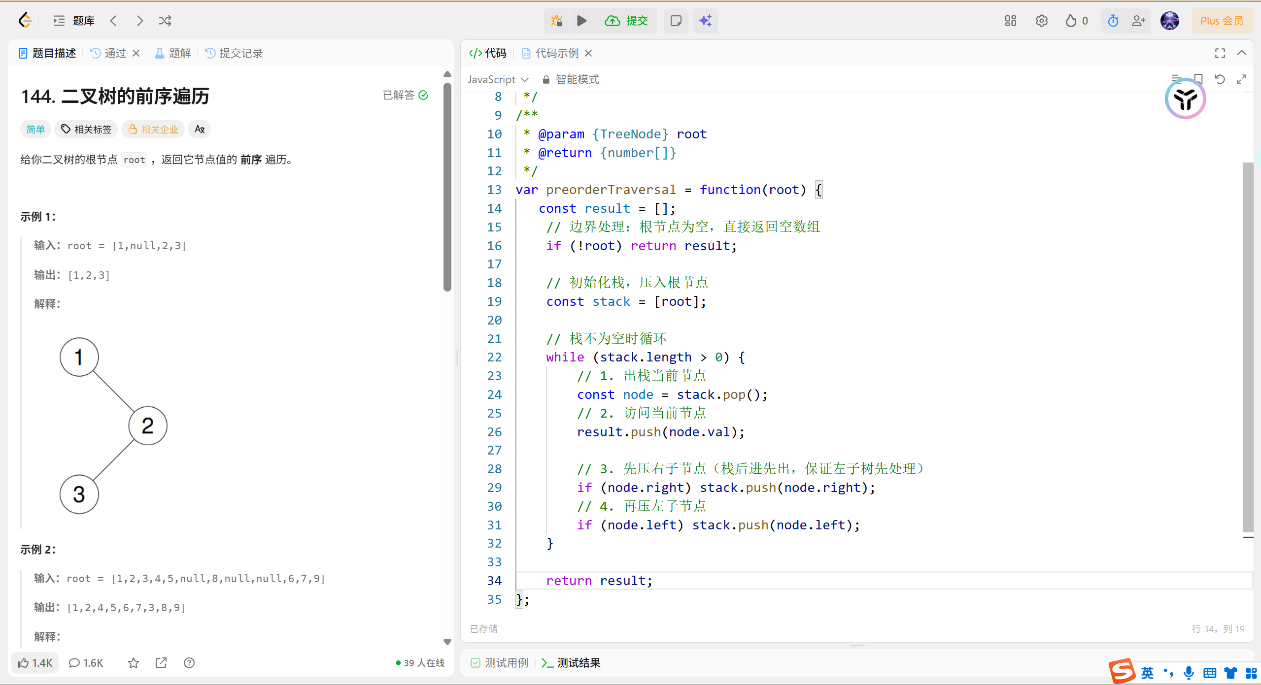Viewport: 1261px width, 685px height.
Task: Click the translate Ax icon
Action: (x=200, y=129)
